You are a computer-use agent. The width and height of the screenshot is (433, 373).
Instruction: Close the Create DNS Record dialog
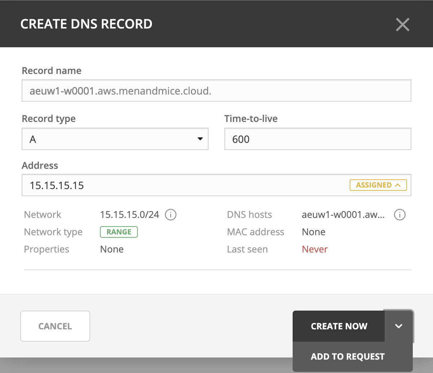point(402,25)
